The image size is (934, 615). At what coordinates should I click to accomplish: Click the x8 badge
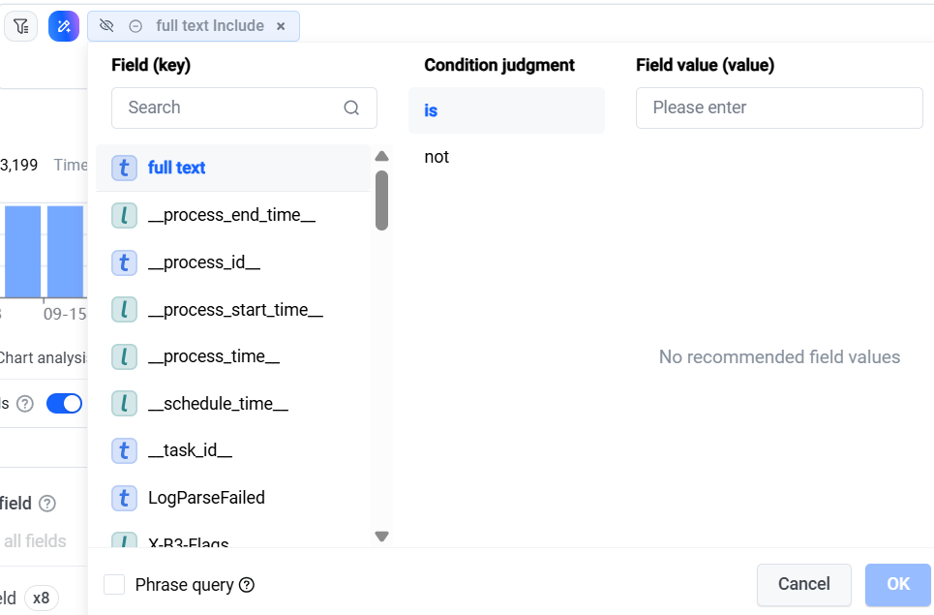[x=41, y=598]
